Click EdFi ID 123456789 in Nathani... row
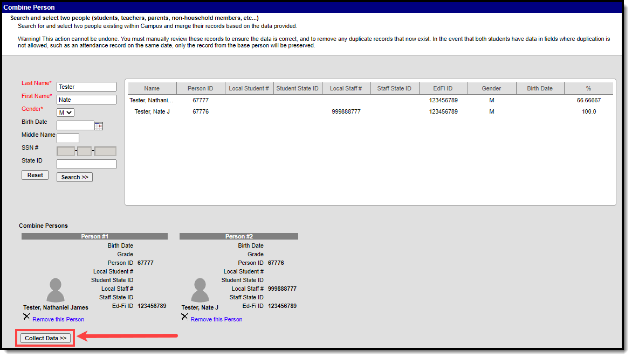 [x=443, y=101]
